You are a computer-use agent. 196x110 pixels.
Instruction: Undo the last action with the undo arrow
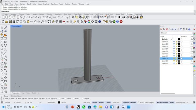tap(32, 22)
